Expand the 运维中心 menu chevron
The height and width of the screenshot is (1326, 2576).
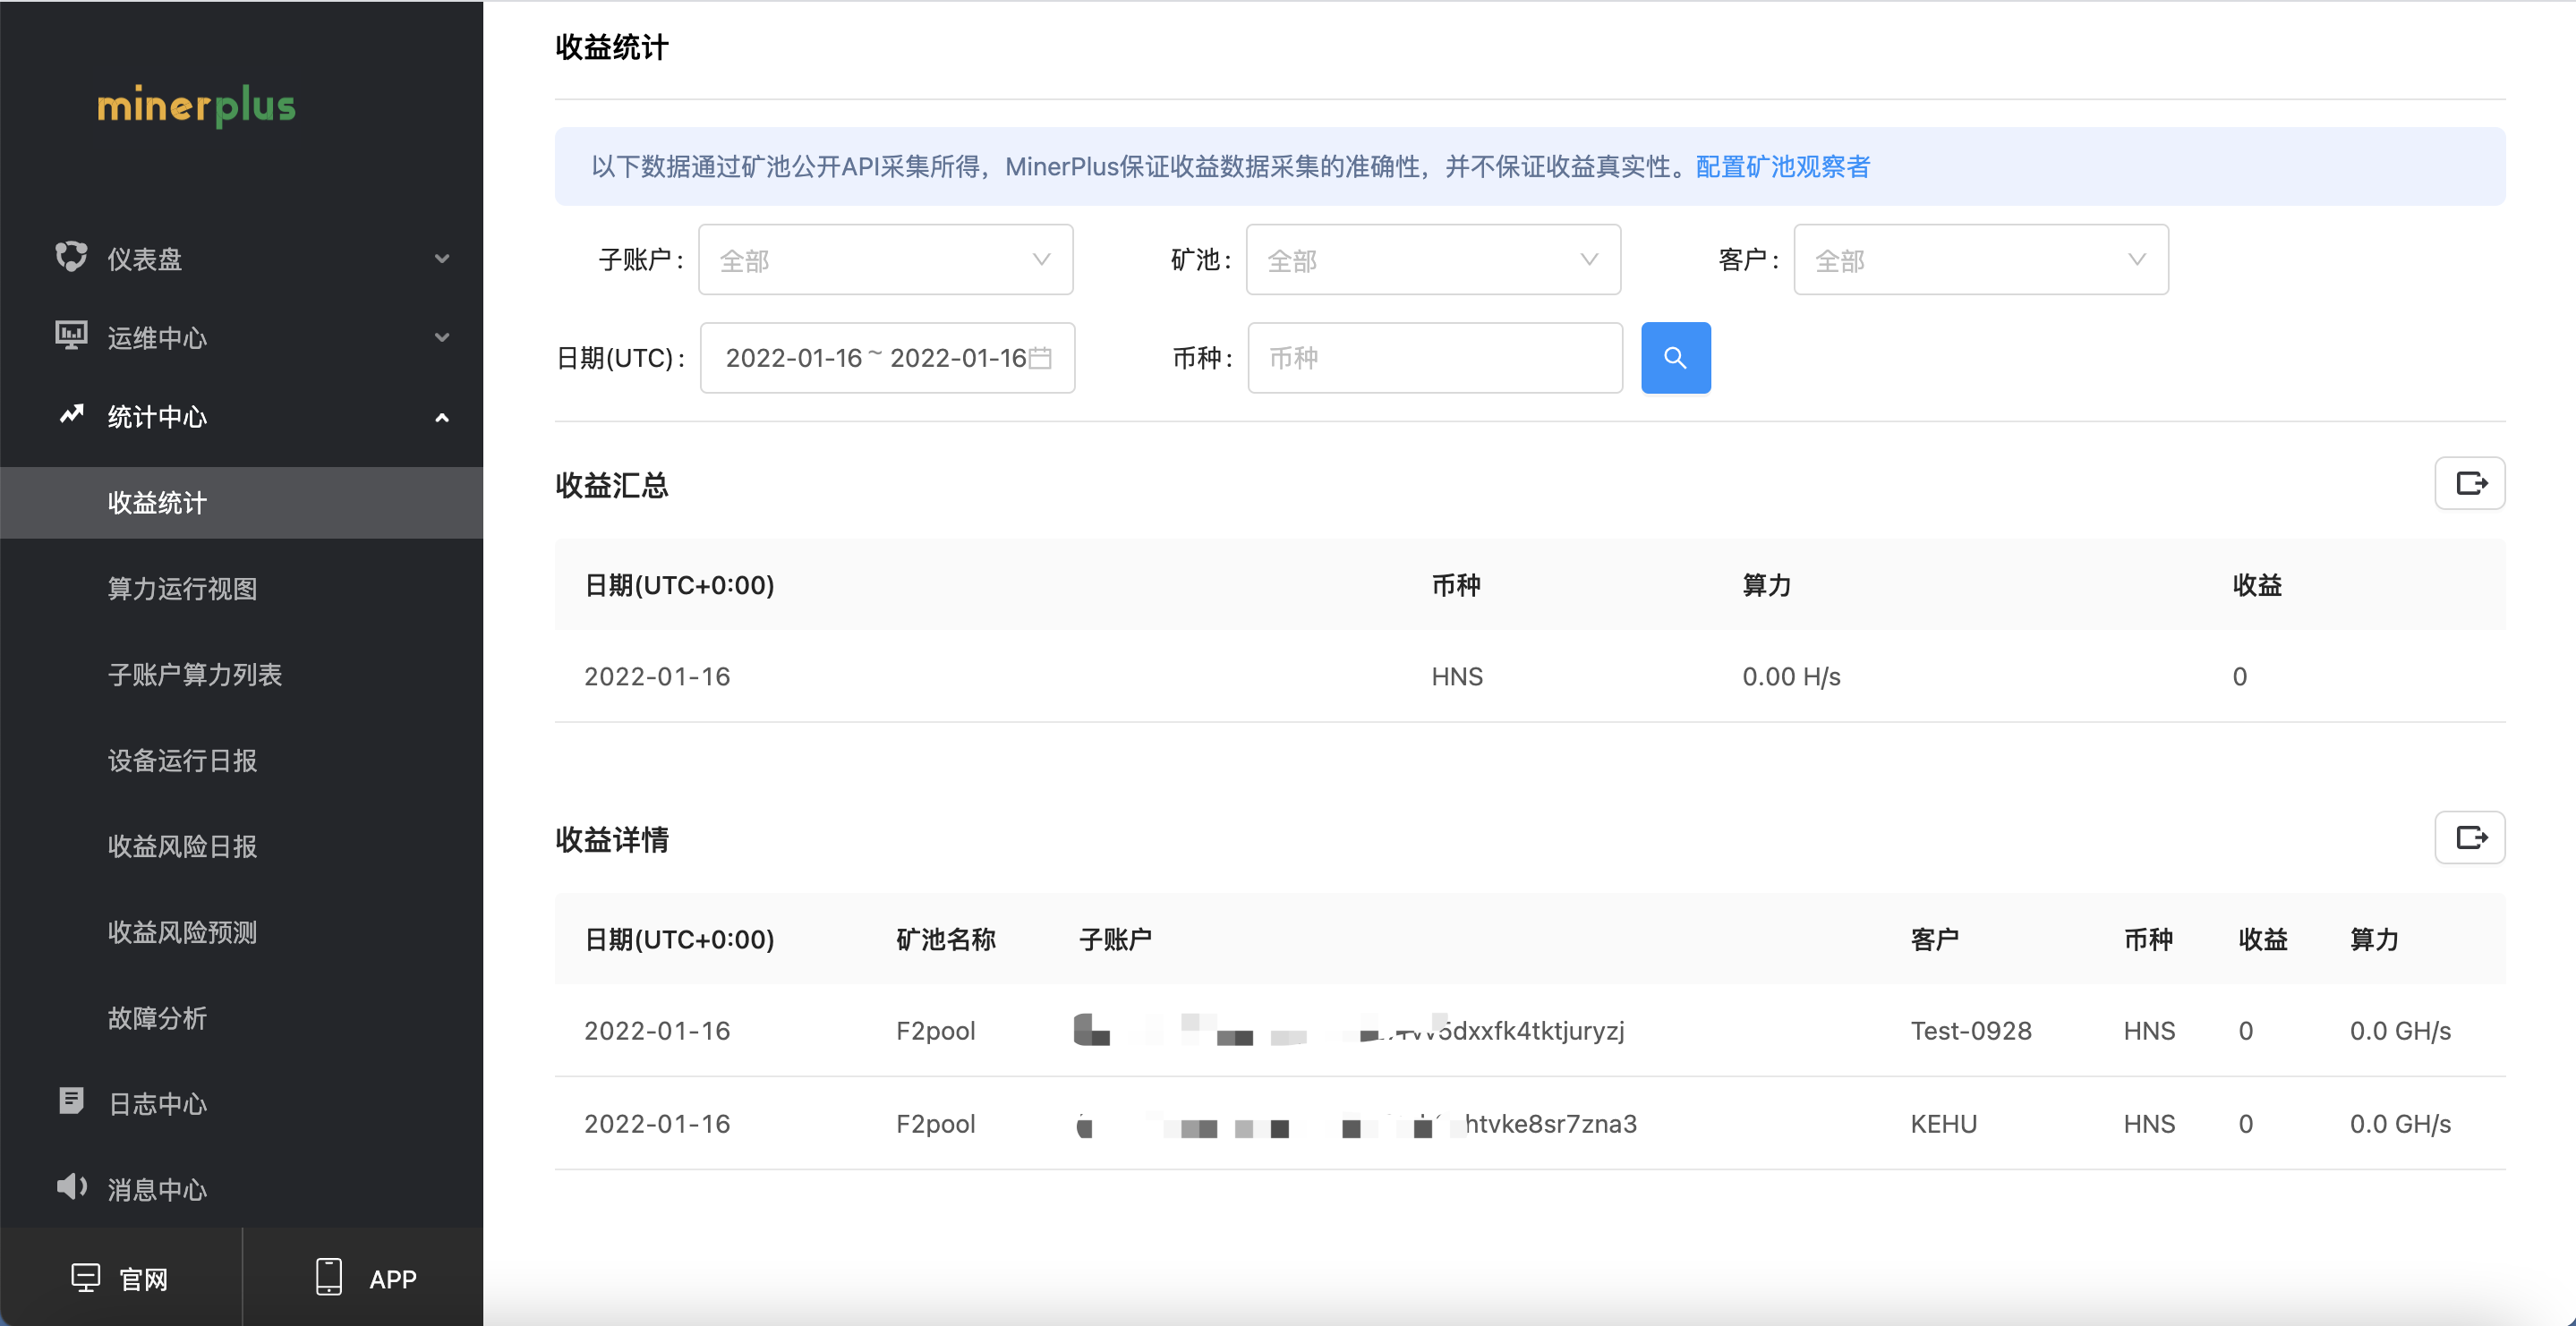[441, 338]
